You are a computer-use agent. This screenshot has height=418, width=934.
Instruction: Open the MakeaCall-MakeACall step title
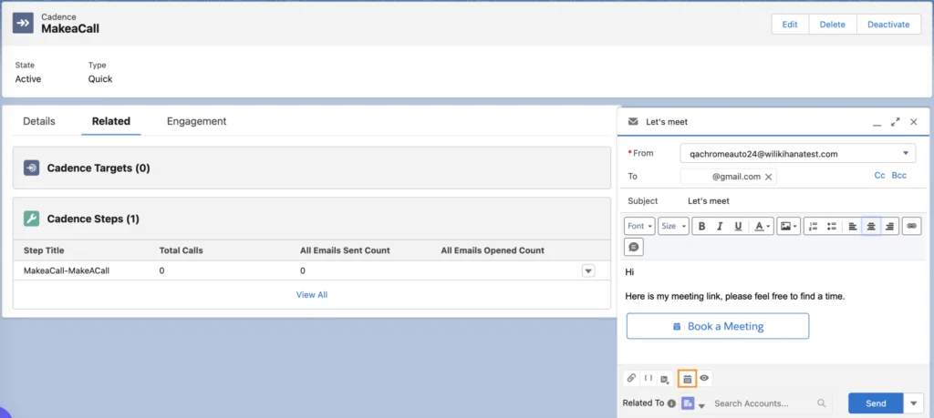67,270
